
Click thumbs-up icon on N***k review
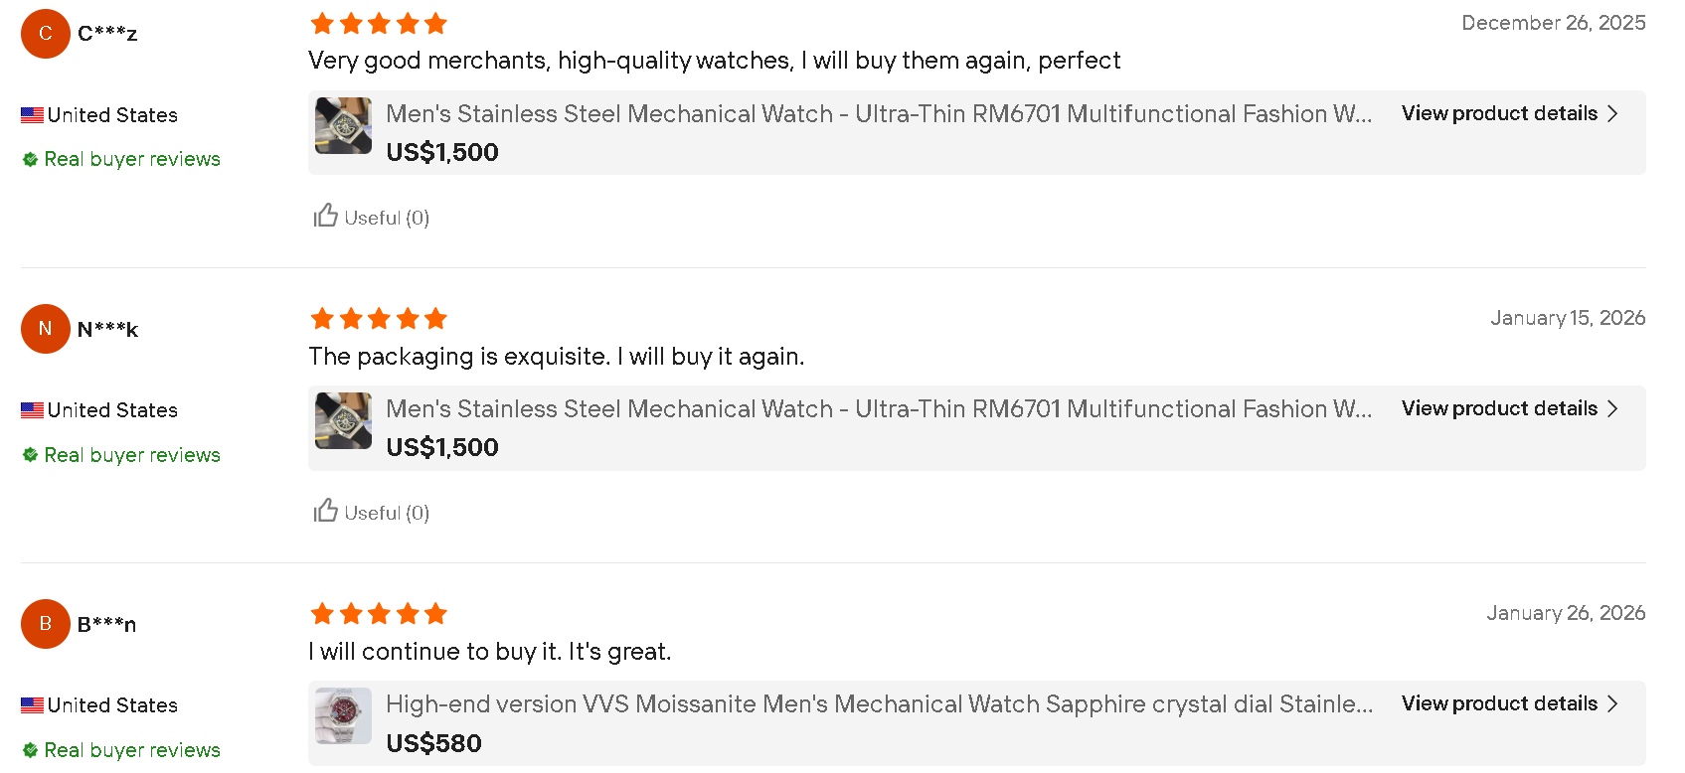326,511
